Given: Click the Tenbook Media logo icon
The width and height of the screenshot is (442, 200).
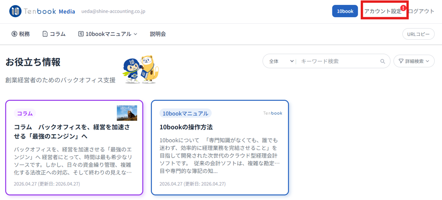Looking at the screenshot, I should 15,11.
